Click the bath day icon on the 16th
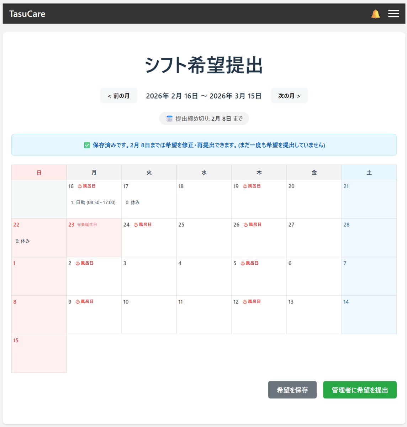The width and height of the screenshot is (407, 427). (80, 186)
